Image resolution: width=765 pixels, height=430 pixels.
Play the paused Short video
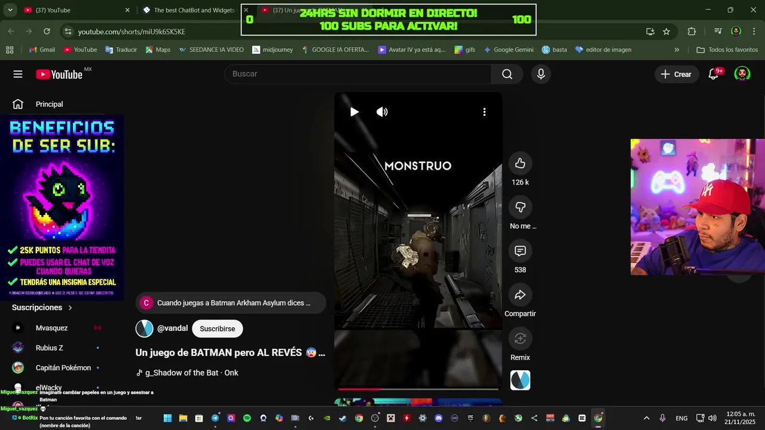(354, 112)
